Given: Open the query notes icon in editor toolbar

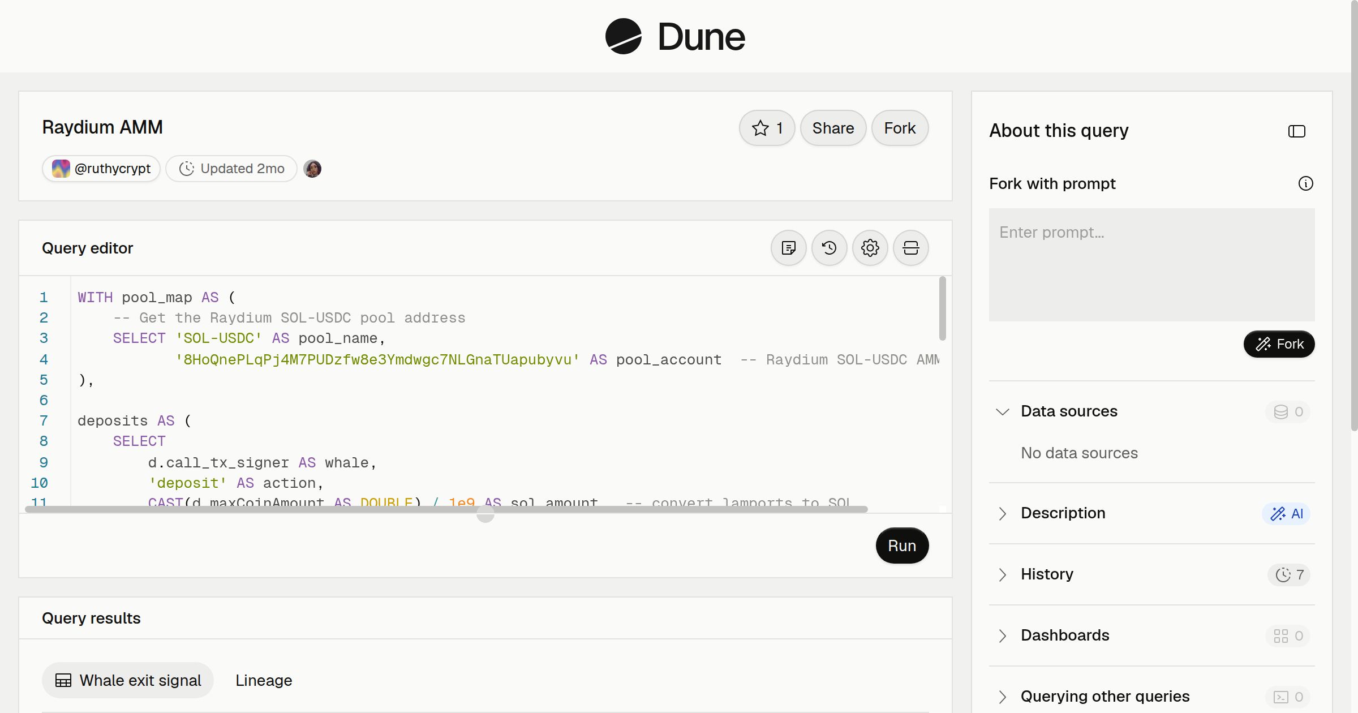Looking at the screenshot, I should click(x=788, y=248).
